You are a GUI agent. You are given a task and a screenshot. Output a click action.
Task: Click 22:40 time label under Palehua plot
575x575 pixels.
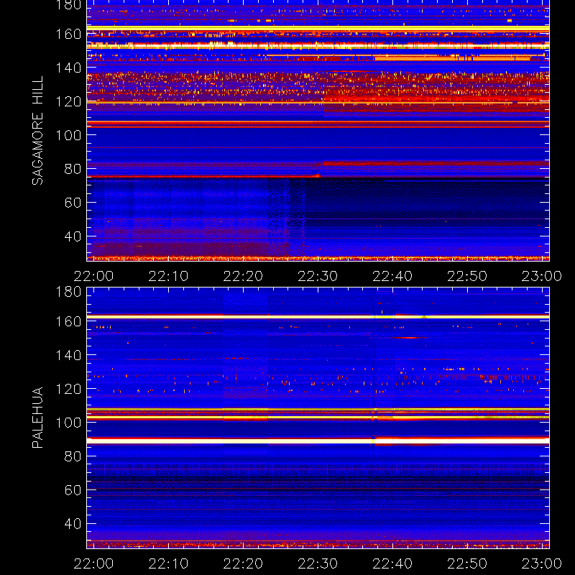392,563
